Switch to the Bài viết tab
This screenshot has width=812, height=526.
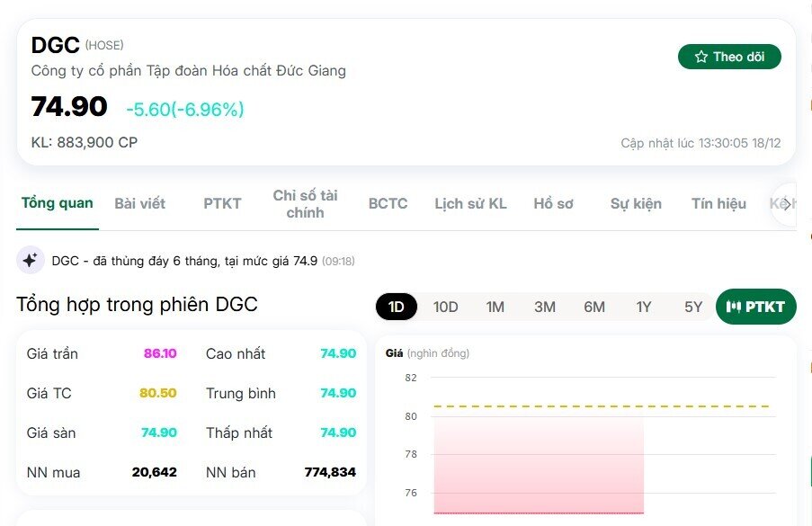click(x=140, y=203)
